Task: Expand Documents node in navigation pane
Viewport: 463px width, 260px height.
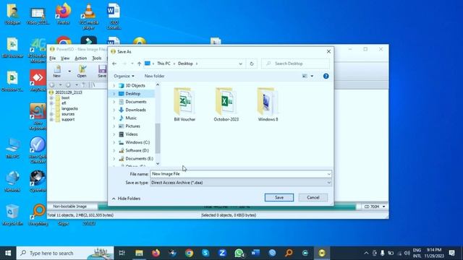Action: [114, 102]
